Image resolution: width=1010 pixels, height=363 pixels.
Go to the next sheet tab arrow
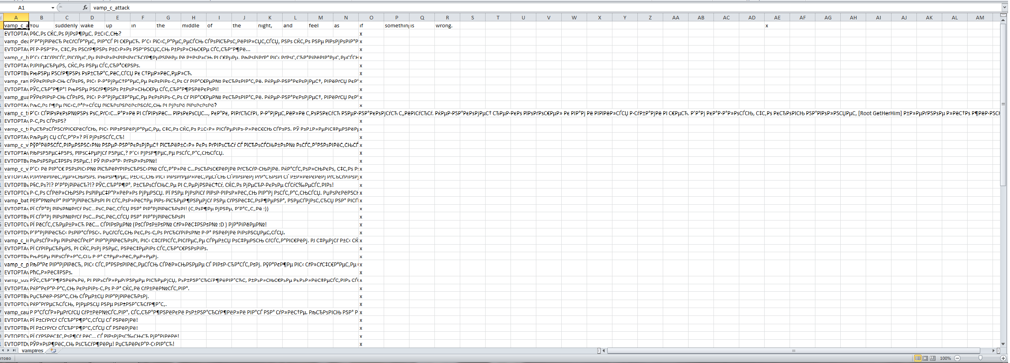[x=9, y=351]
